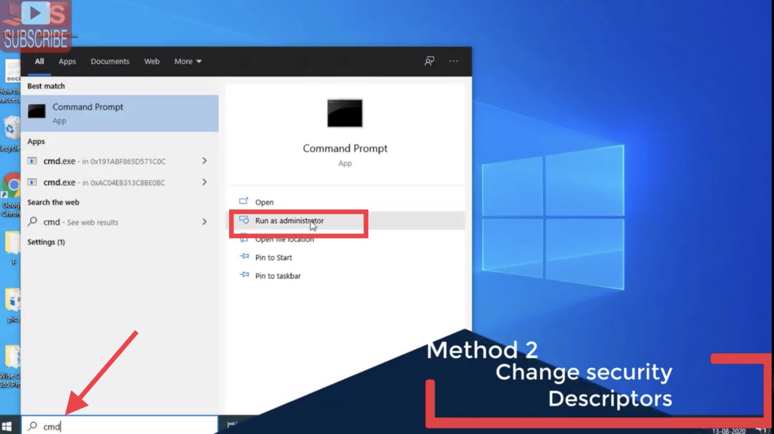The height and width of the screenshot is (434, 774).
Task: Click the account sign-in icon in search
Action: (429, 61)
